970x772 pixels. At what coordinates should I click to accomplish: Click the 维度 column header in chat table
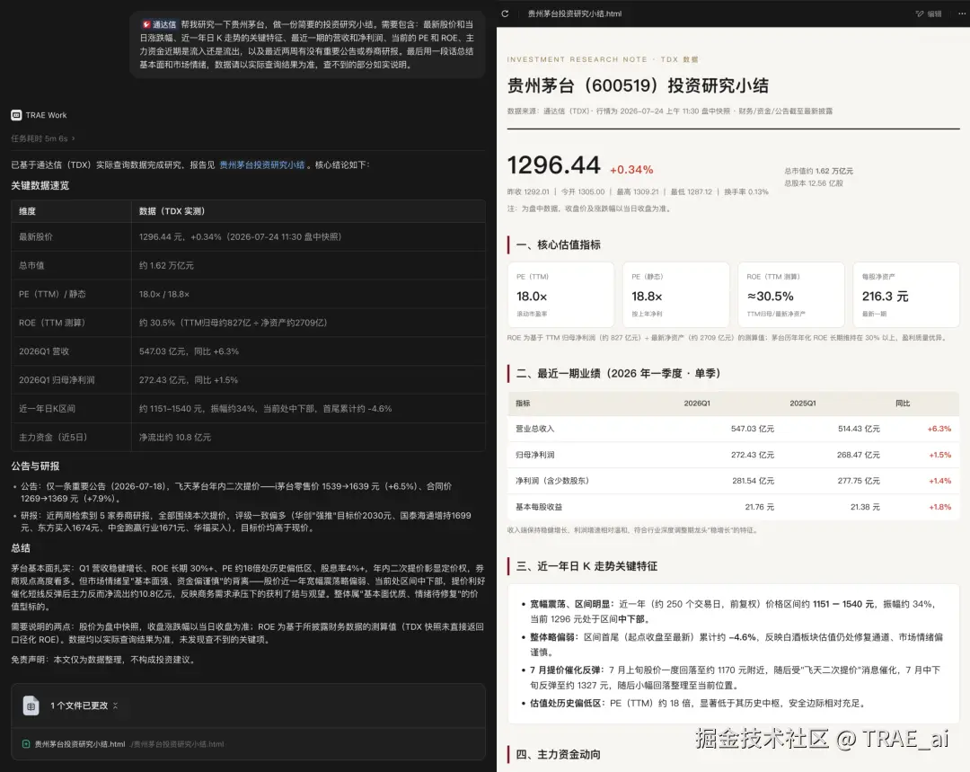(x=27, y=211)
